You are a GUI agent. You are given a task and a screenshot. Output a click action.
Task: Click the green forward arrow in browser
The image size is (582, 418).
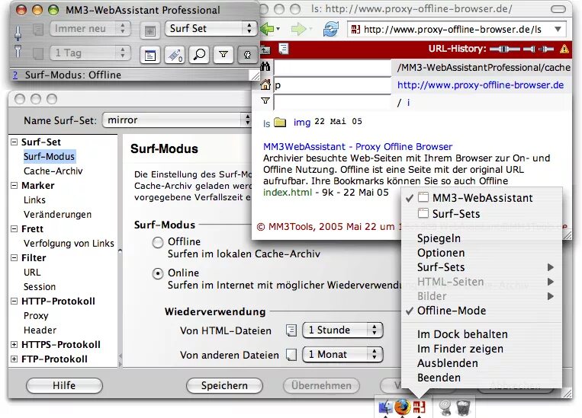pos(299,29)
